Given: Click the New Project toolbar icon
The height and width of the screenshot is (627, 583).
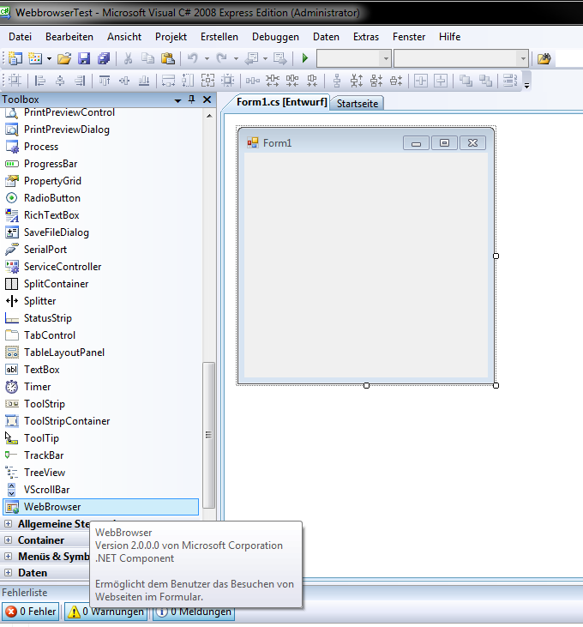Looking at the screenshot, I should click(x=15, y=59).
